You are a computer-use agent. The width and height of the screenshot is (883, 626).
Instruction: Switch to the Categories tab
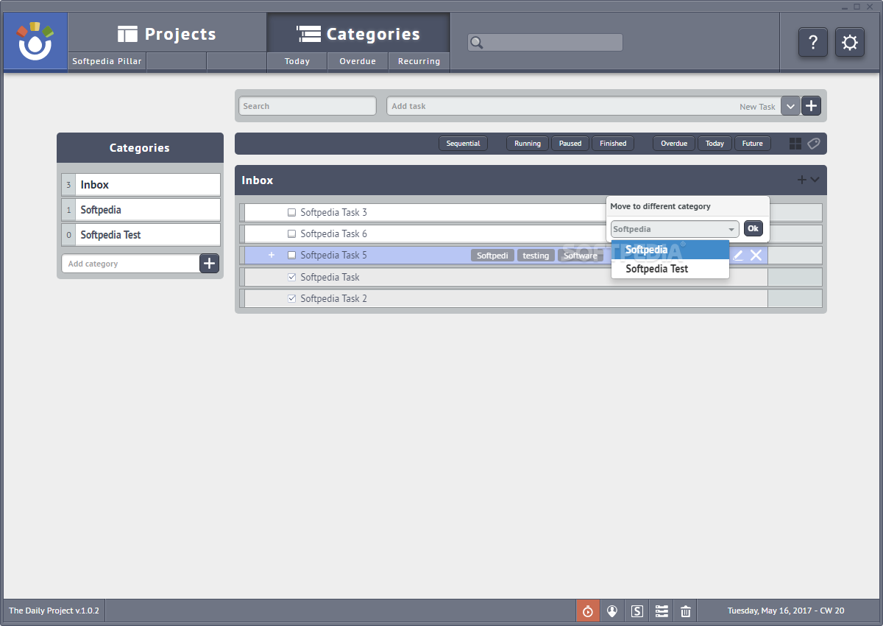pyautogui.click(x=358, y=34)
